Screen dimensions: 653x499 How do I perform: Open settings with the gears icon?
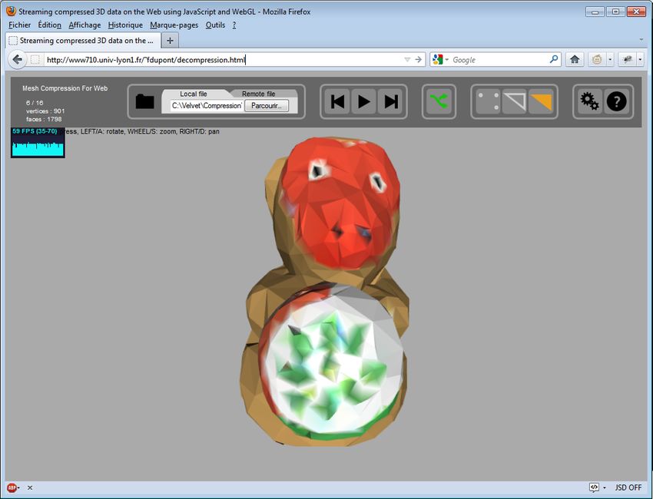click(589, 101)
